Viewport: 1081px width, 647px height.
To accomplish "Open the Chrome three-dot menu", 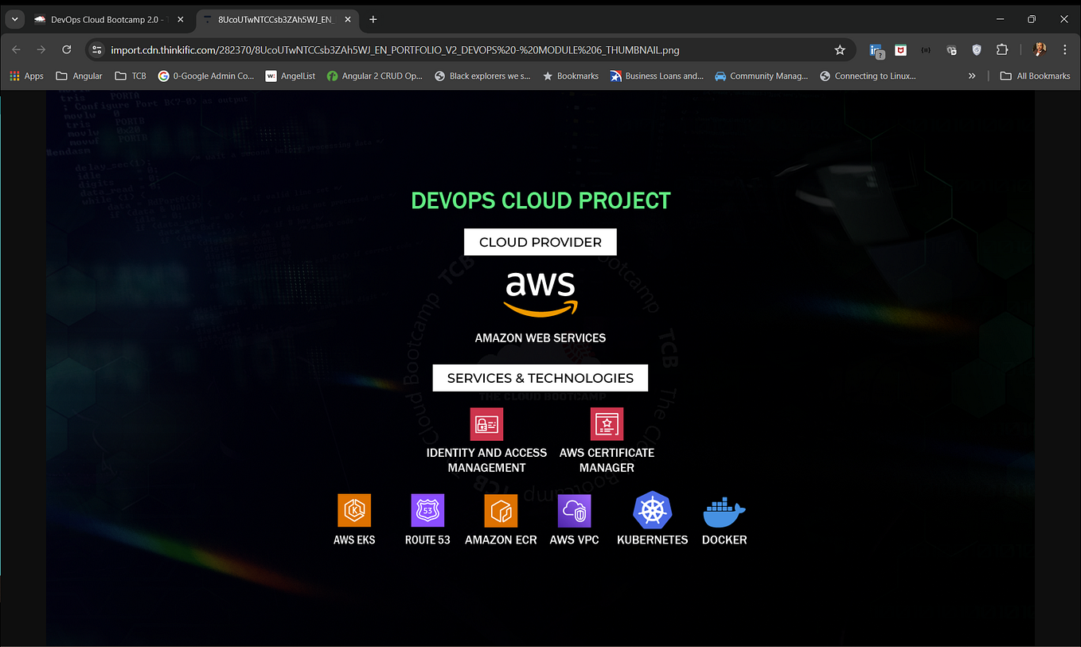I will (x=1064, y=49).
